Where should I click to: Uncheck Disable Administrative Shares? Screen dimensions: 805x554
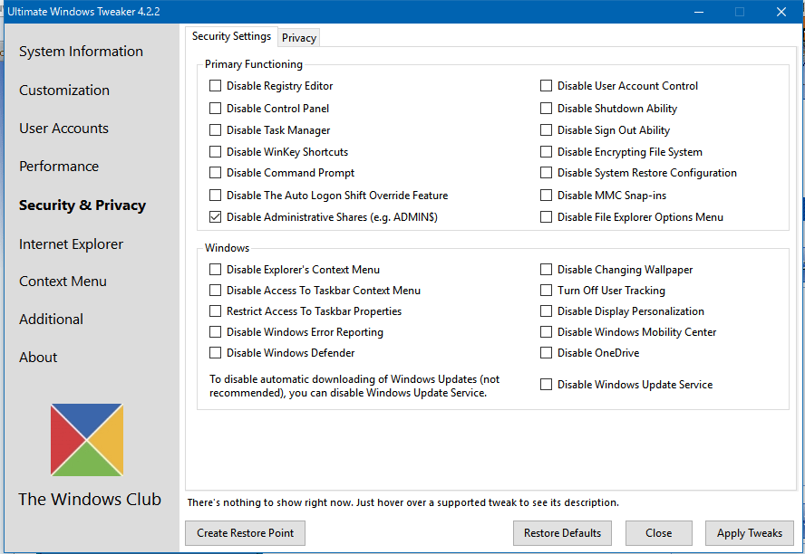coord(215,216)
